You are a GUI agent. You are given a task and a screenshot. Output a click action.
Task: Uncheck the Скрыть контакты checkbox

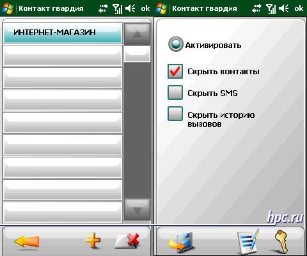point(175,71)
